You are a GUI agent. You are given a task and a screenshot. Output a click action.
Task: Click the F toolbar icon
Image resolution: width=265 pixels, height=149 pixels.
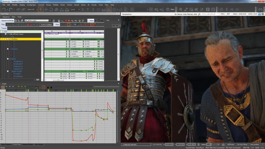tap(208, 10)
